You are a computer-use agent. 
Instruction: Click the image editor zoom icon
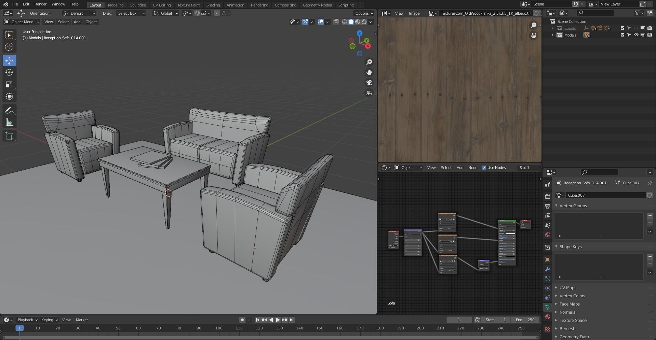[534, 25]
